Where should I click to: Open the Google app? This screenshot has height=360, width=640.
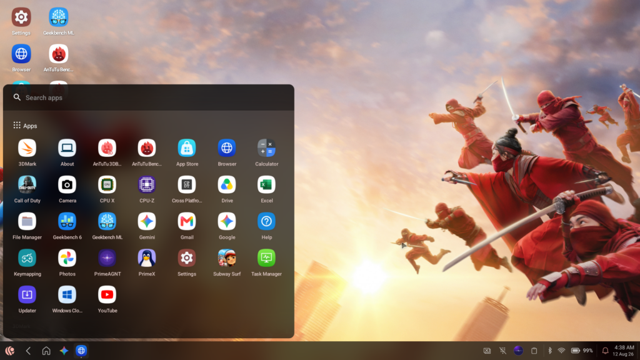click(x=226, y=222)
